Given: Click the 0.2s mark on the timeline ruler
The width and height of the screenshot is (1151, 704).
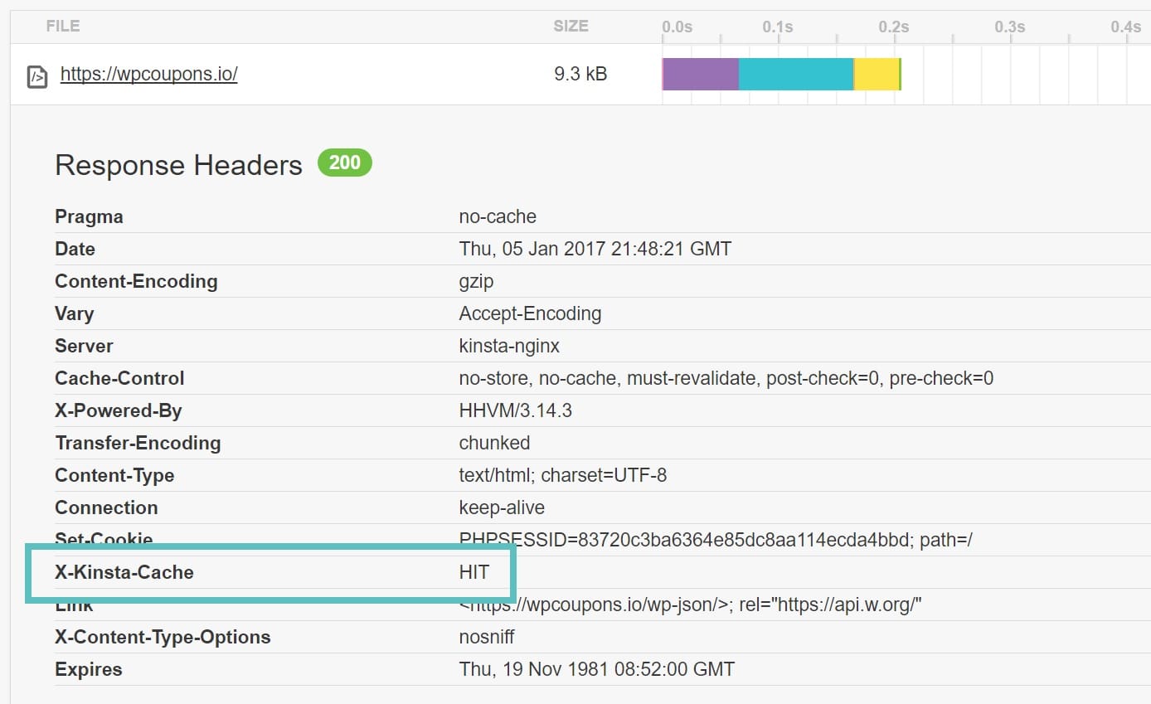Looking at the screenshot, I should [893, 26].
